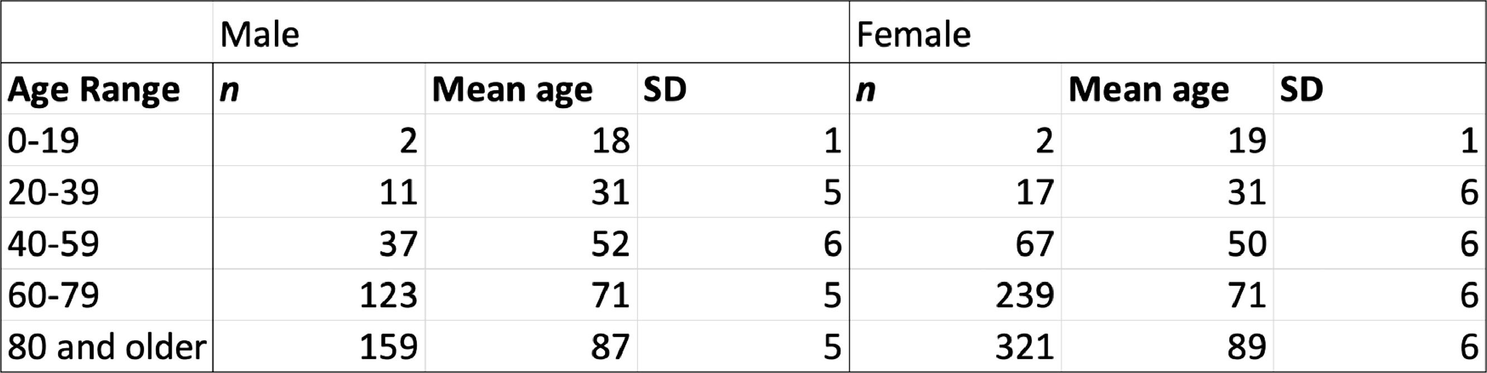This screenshot has width=1487, height=373.
Task: Click the female mean age value 50
Action: point(1246,243)
